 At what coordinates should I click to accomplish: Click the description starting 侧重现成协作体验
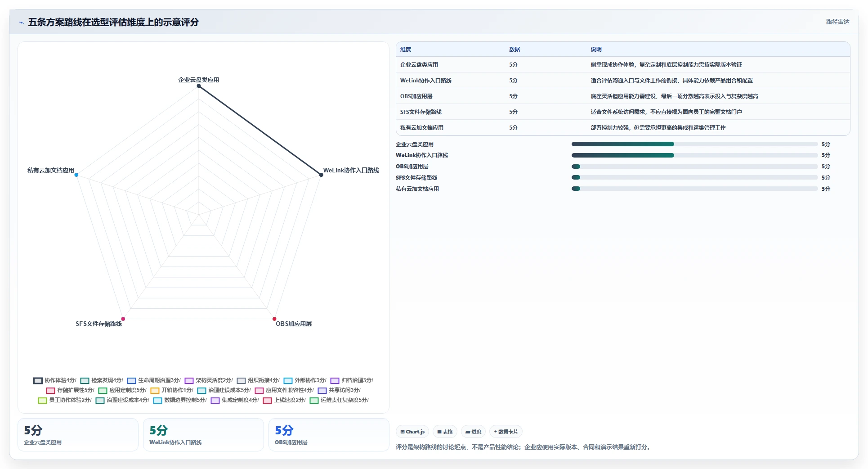667,65
